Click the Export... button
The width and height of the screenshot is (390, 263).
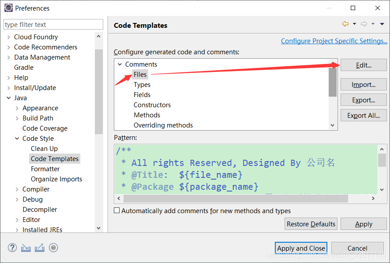click(x=364, y=100)
